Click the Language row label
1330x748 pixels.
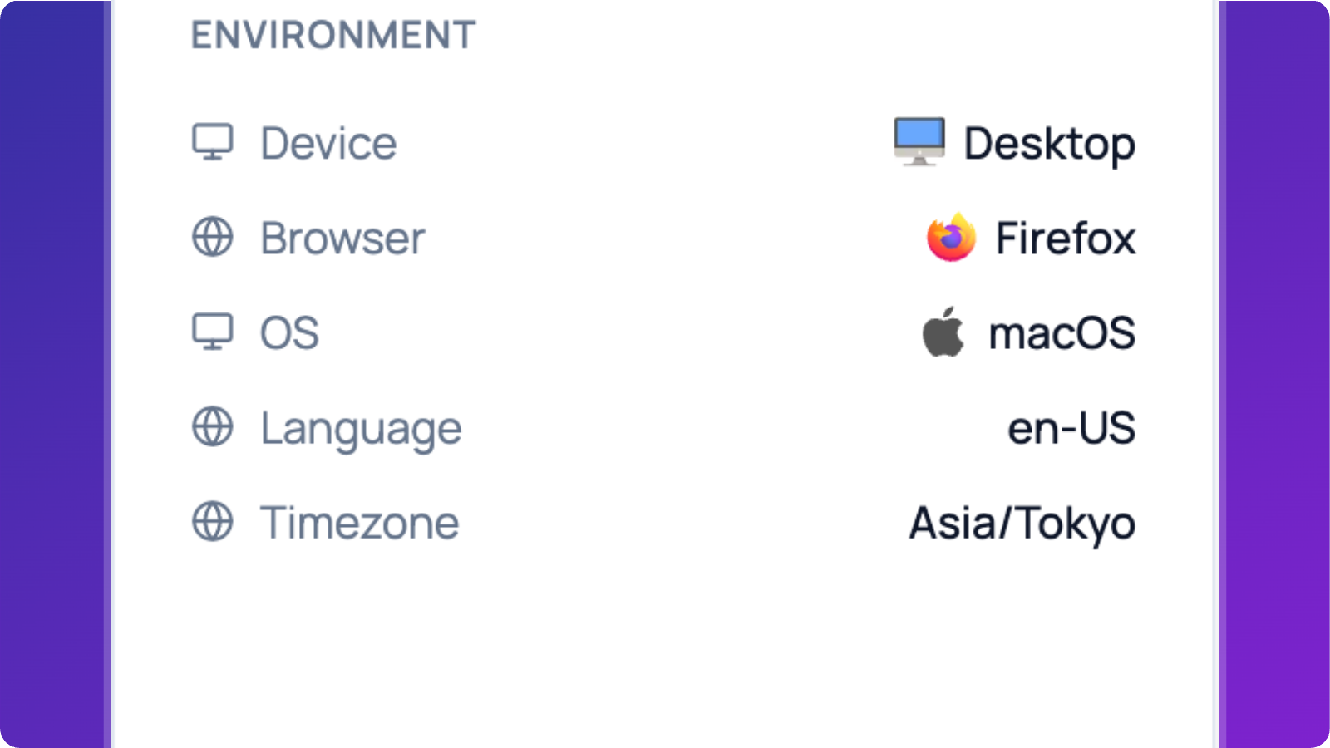coord(361,429)
